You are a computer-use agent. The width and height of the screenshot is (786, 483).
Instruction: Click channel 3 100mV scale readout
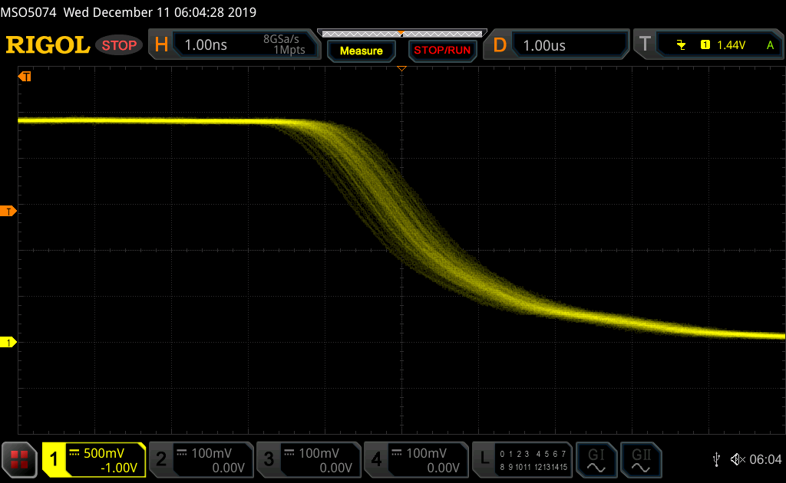click(319, 453)
